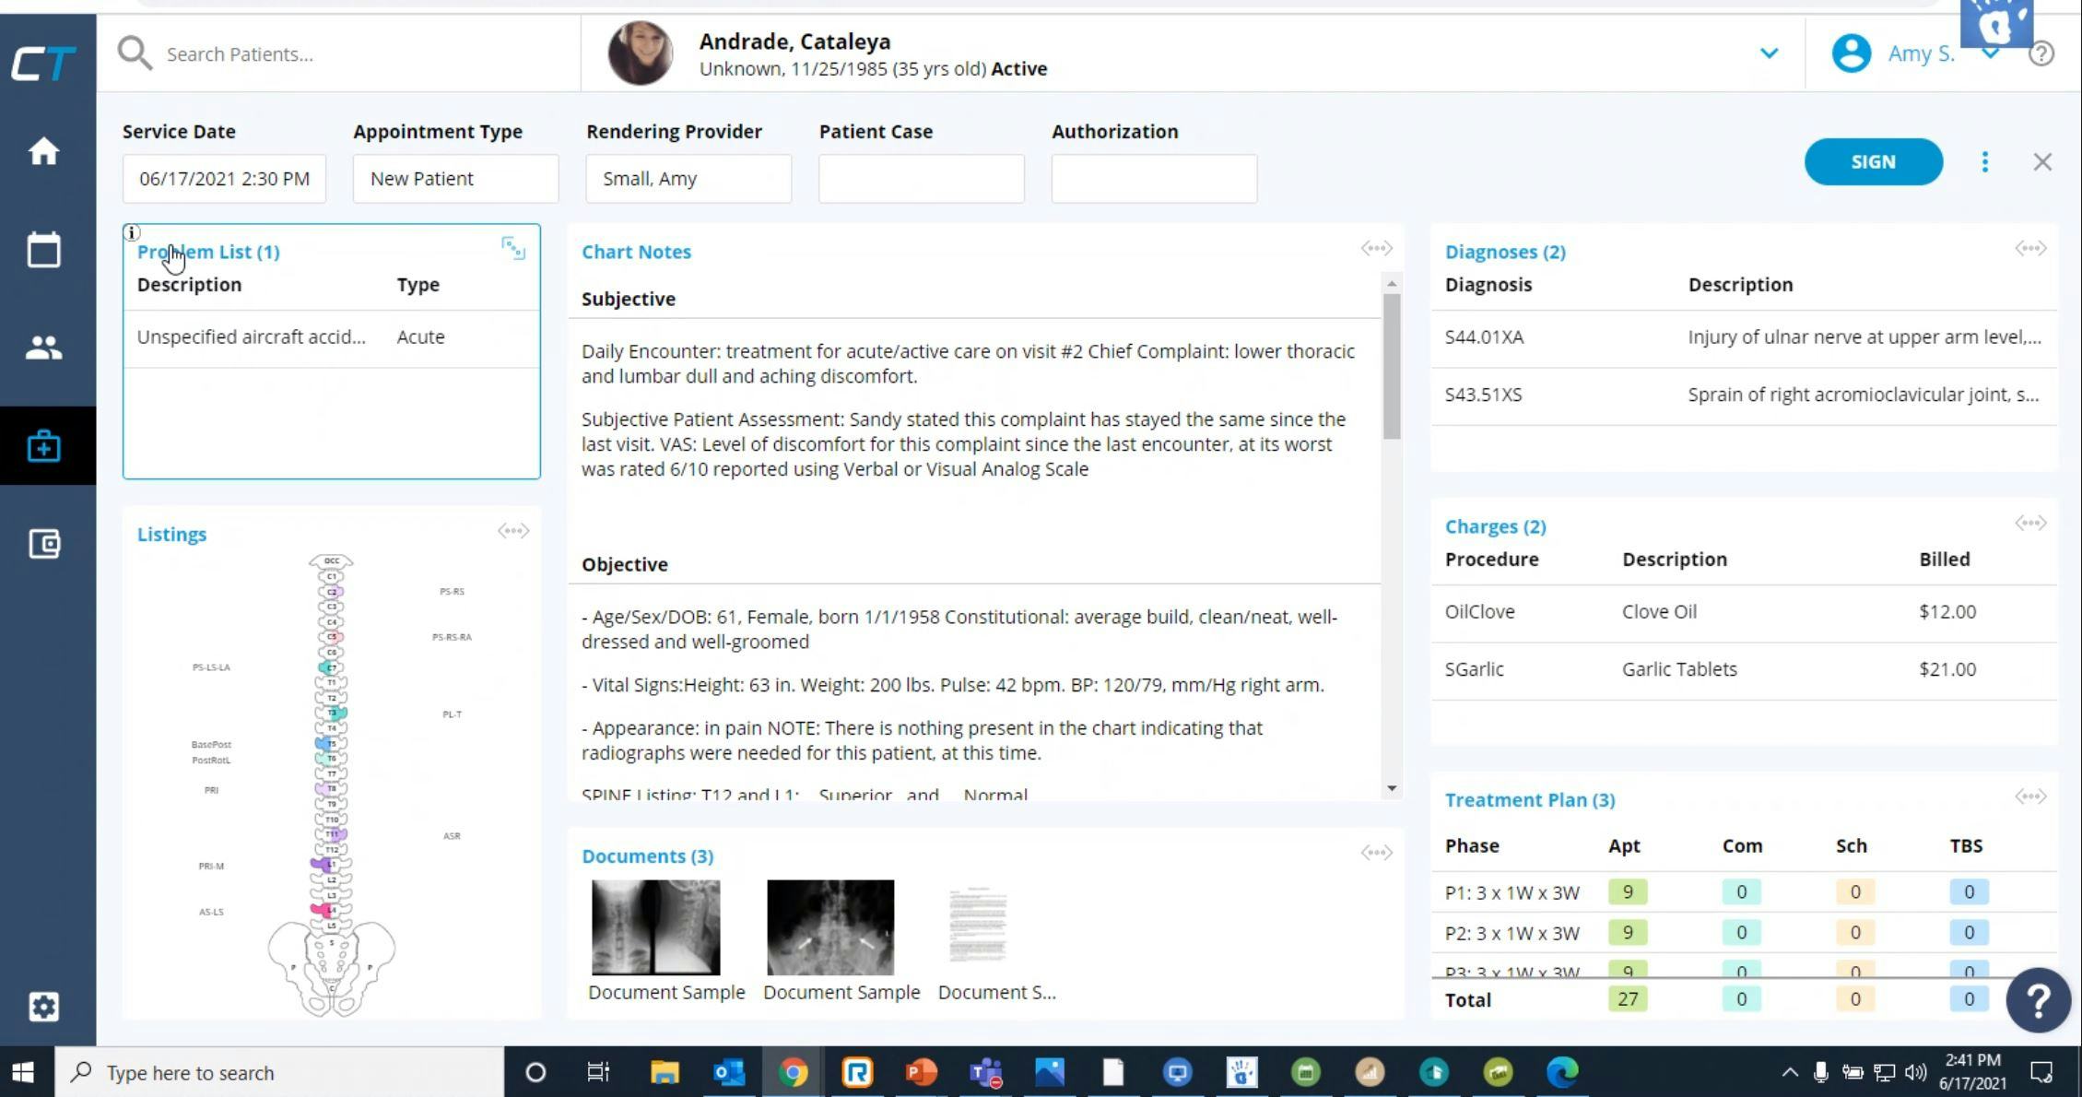Screen dimensions: 2082x1097
Task: Open the Home icon in sidebar
Action: pos(43,152)
